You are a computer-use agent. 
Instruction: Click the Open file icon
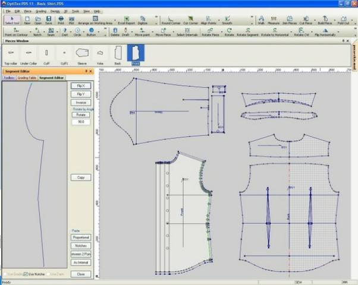(x=37, y=20)
